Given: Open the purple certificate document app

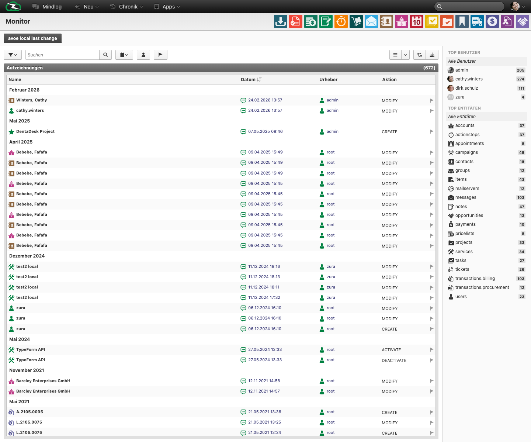Looking at the screenshot, I should point(507,21).
